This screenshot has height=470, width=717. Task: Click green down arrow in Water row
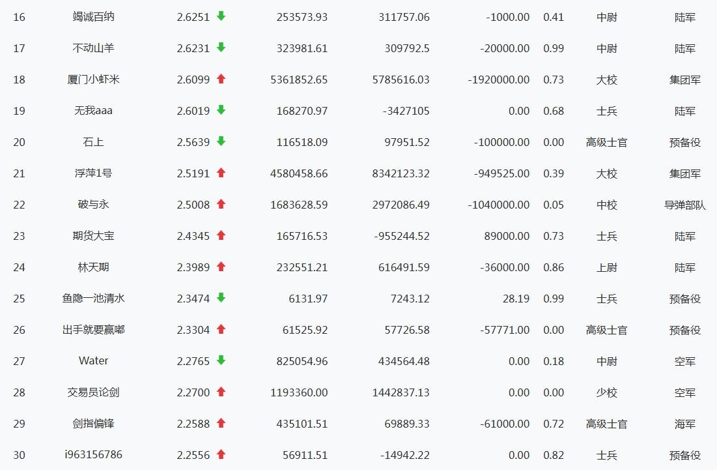click(x=221, y=360)
